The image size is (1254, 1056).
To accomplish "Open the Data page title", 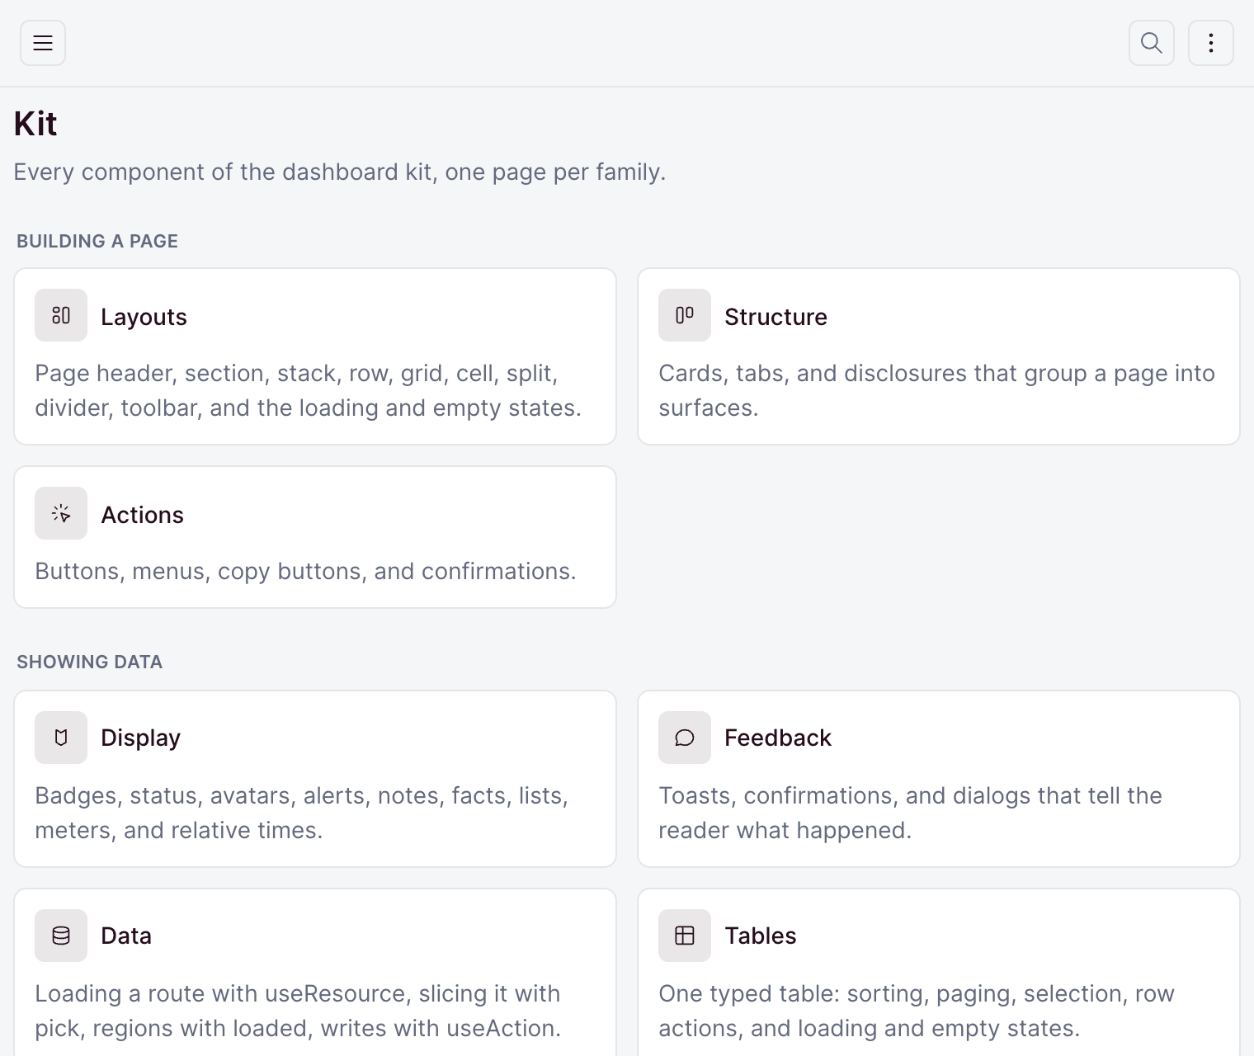I will 126,936.
